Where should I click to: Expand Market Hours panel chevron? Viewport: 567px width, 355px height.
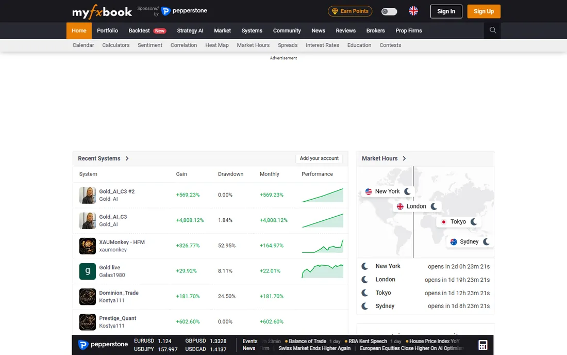pyautogui.click(x=404, y=158)
